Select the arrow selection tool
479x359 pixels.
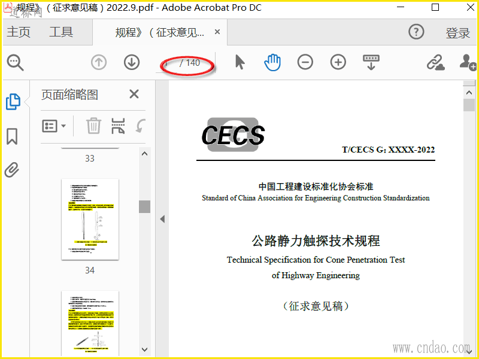click(x=240, y=62)
